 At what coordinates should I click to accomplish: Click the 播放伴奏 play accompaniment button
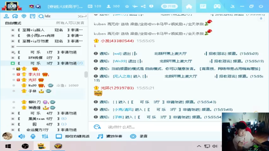coord(110,136)
